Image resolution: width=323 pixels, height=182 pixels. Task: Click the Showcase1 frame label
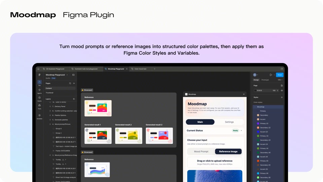click(x=87, y=90)
